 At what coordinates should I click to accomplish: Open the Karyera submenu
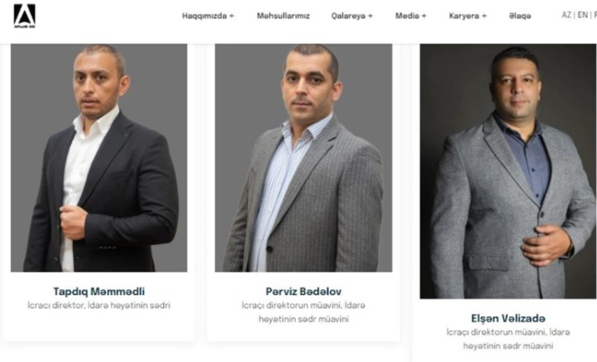tap(467, 16)
